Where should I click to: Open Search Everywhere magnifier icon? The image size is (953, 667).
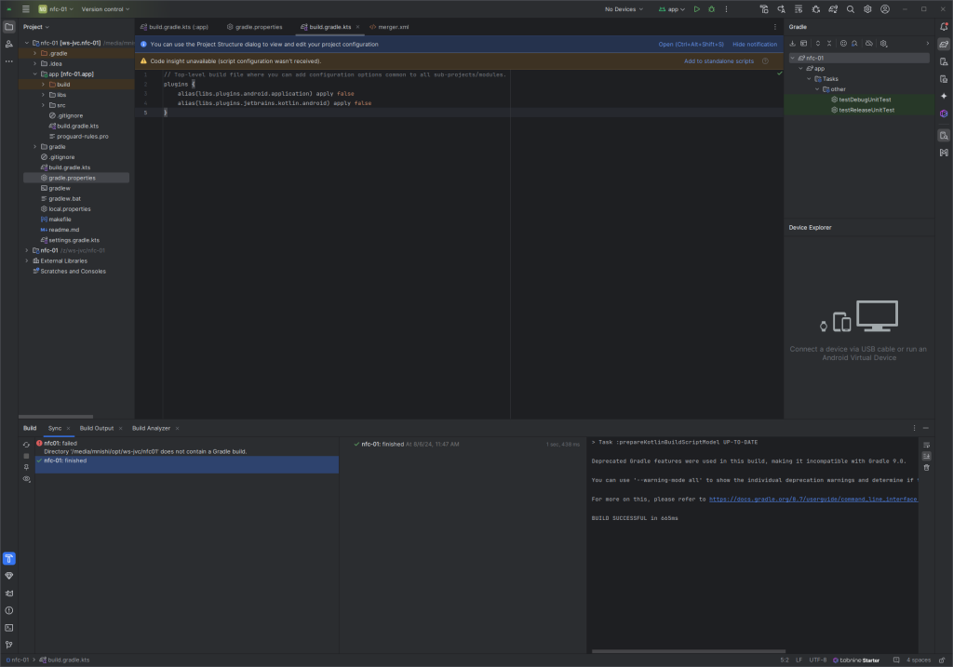[850, 9]
